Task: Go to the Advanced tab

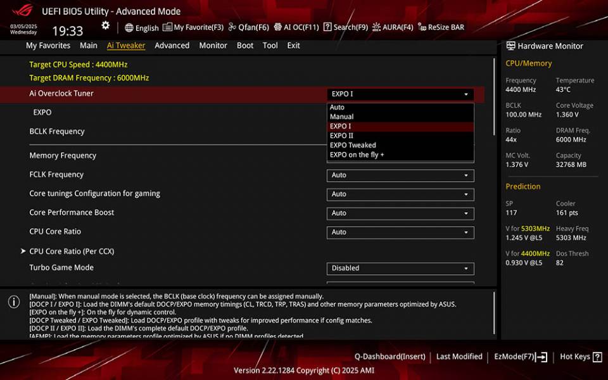Action: coord(172,46)
